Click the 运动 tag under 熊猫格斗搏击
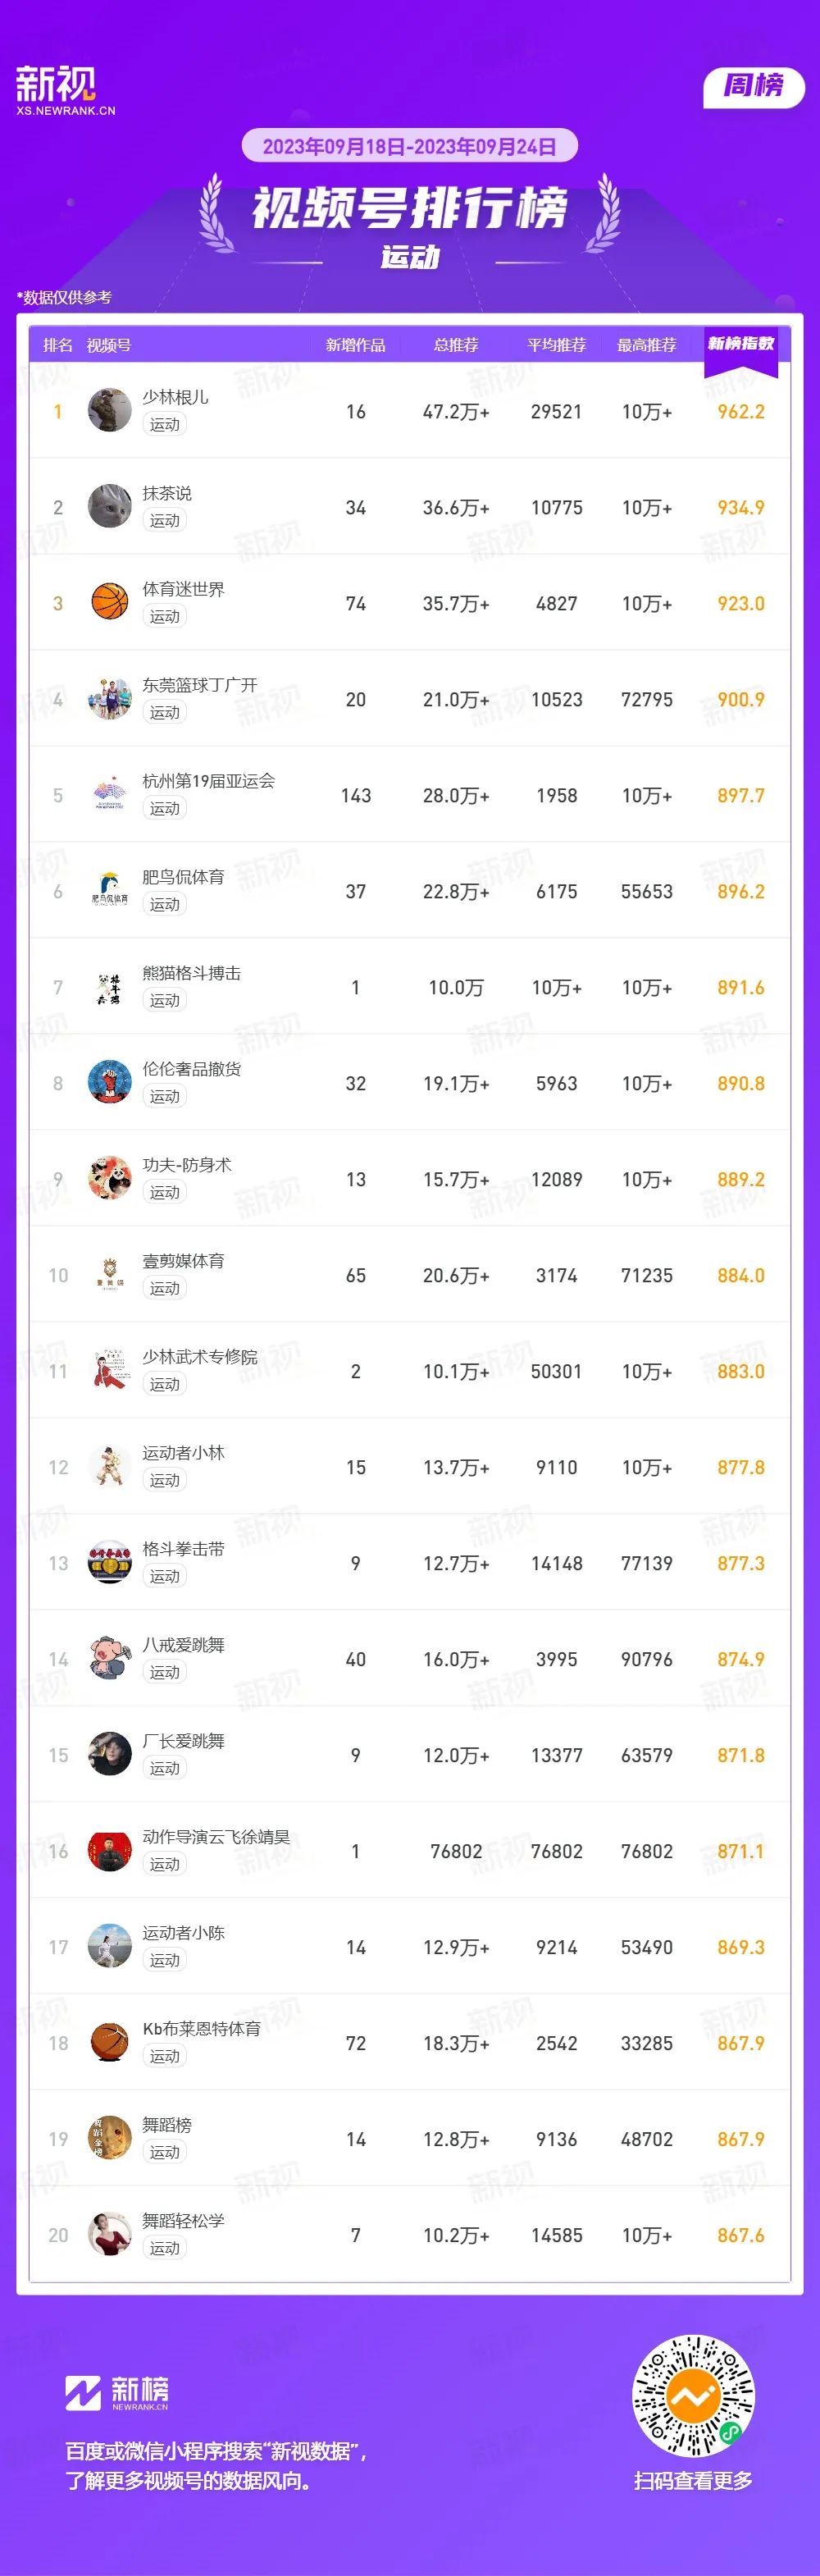The image size is (820, 2576). pos(165,1000)
